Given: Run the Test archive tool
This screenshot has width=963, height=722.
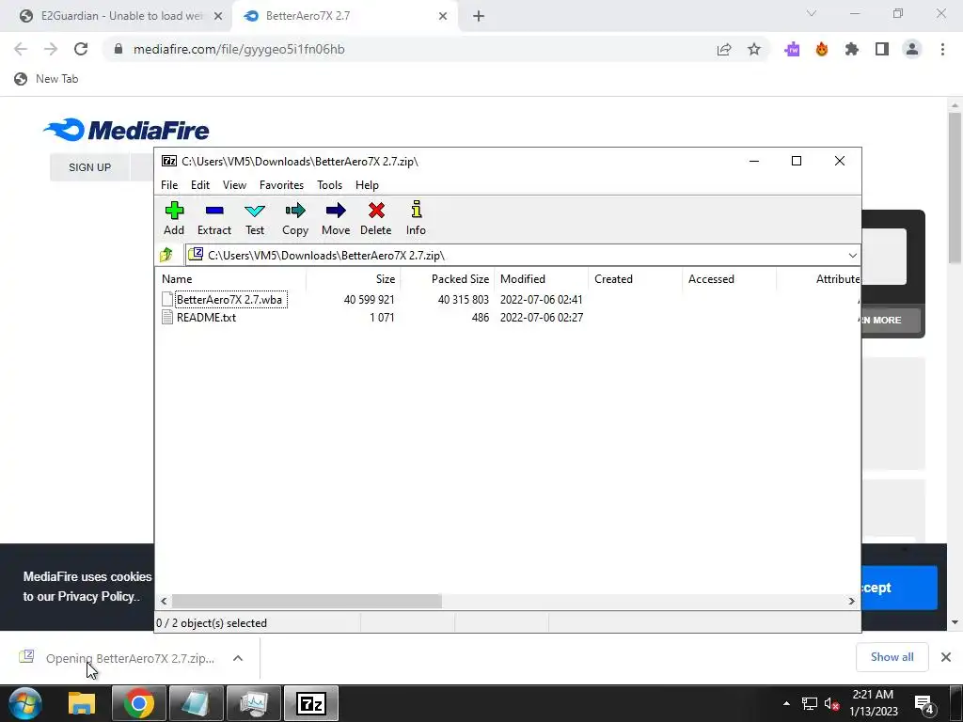Looking at the screenshot, I should coord(255,218).
